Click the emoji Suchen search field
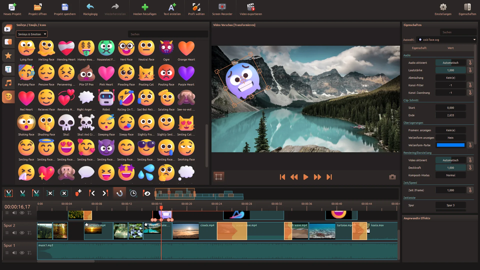This screenshot has height=270, width=480. click(168, 34)
